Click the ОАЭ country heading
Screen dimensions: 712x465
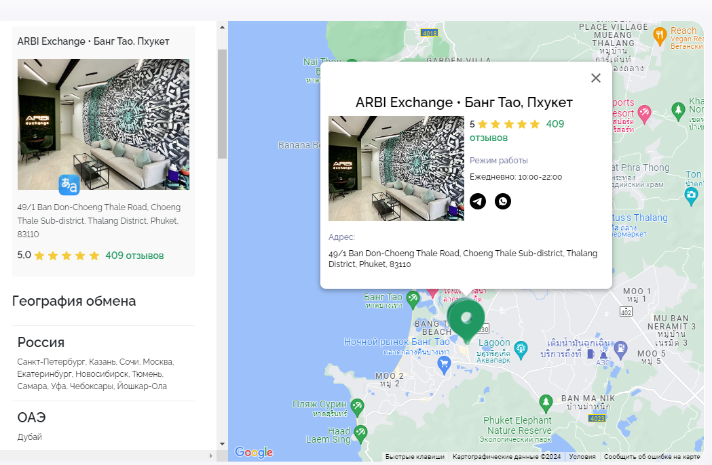[x=31, y=418]
